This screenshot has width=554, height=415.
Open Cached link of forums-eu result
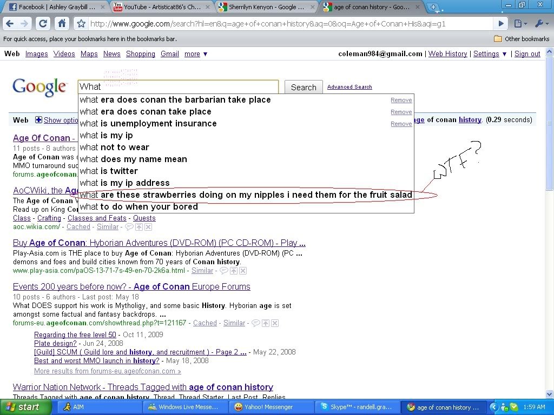205,323
